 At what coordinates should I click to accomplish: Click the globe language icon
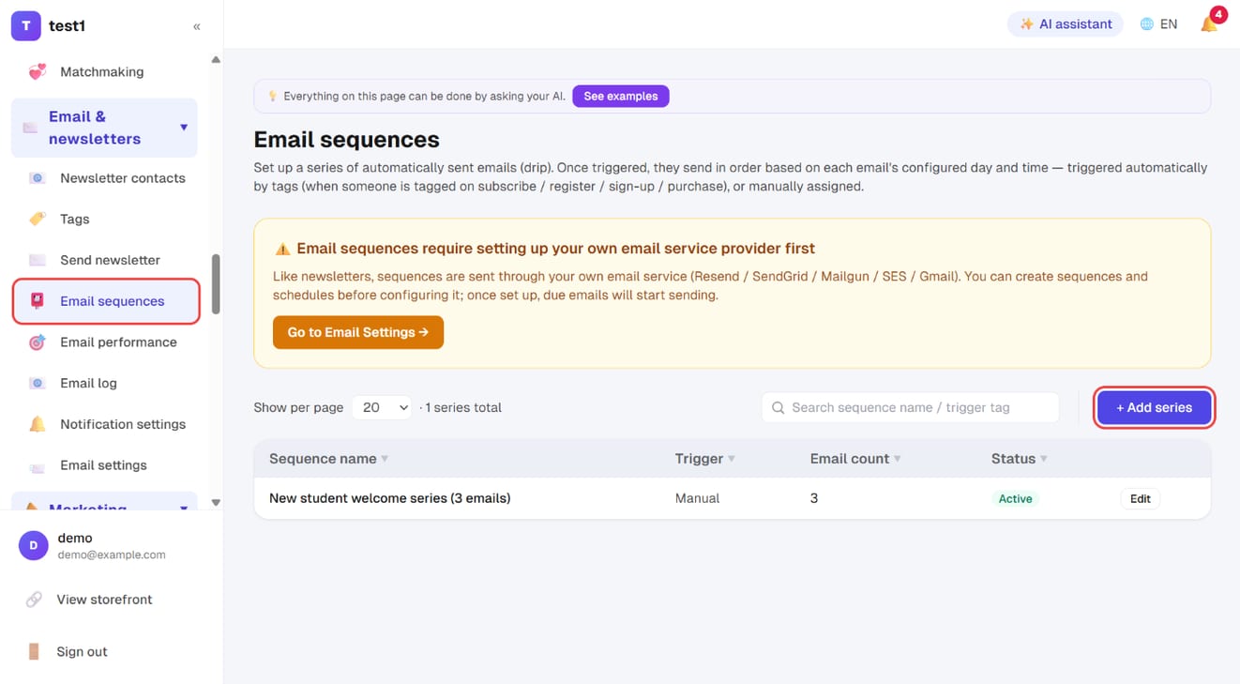(1146, 24)
